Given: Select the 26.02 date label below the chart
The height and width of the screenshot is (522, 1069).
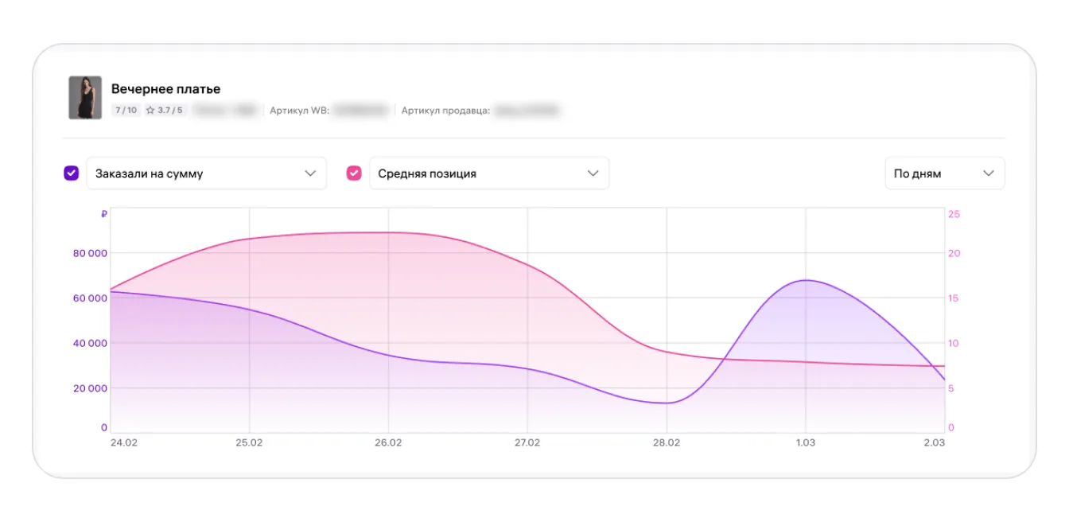Looking at the screenshot, I should [388, 442].
